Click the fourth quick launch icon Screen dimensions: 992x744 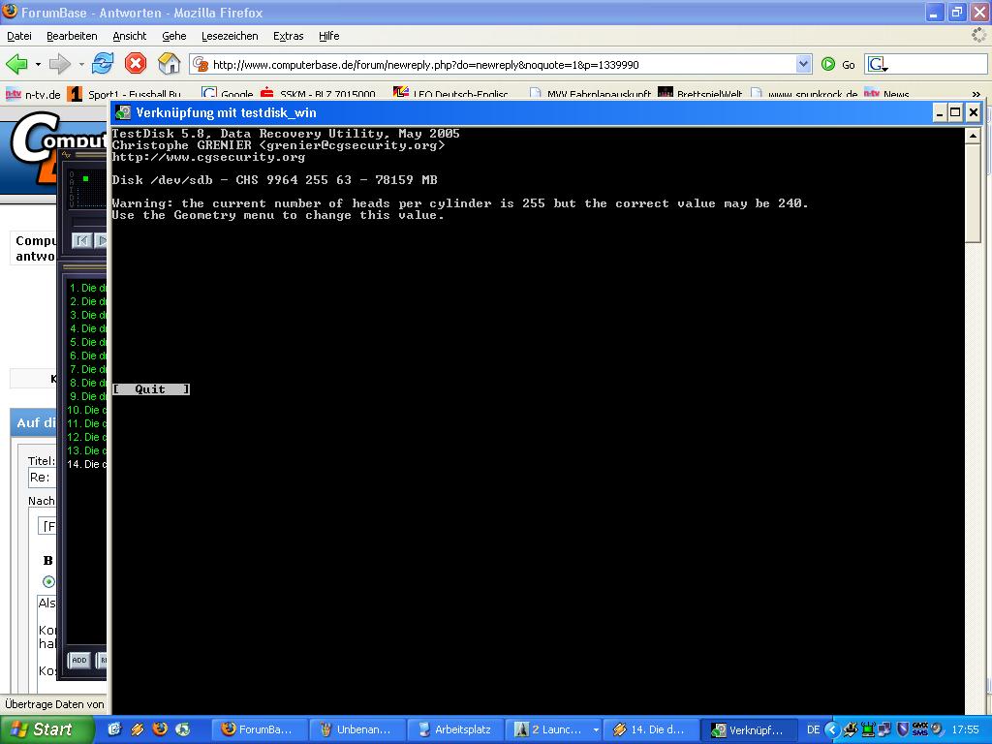[183, 729]
